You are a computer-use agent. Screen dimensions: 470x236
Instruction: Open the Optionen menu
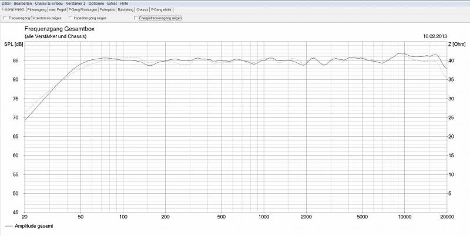96,4
